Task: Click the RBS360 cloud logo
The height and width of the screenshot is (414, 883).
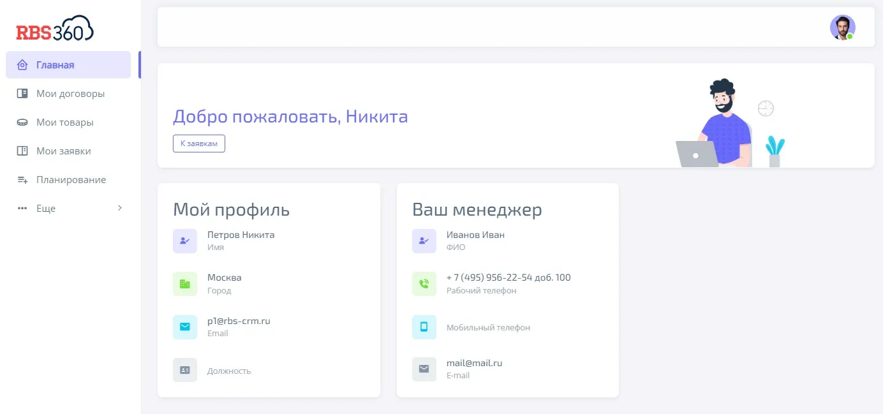Action: [55, 29]
